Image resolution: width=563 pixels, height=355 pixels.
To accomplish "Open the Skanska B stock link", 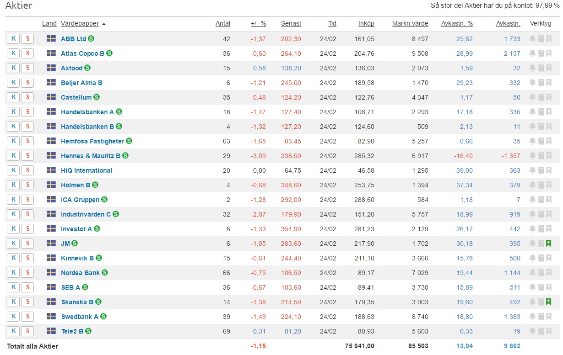I will (x=77, y=302).
